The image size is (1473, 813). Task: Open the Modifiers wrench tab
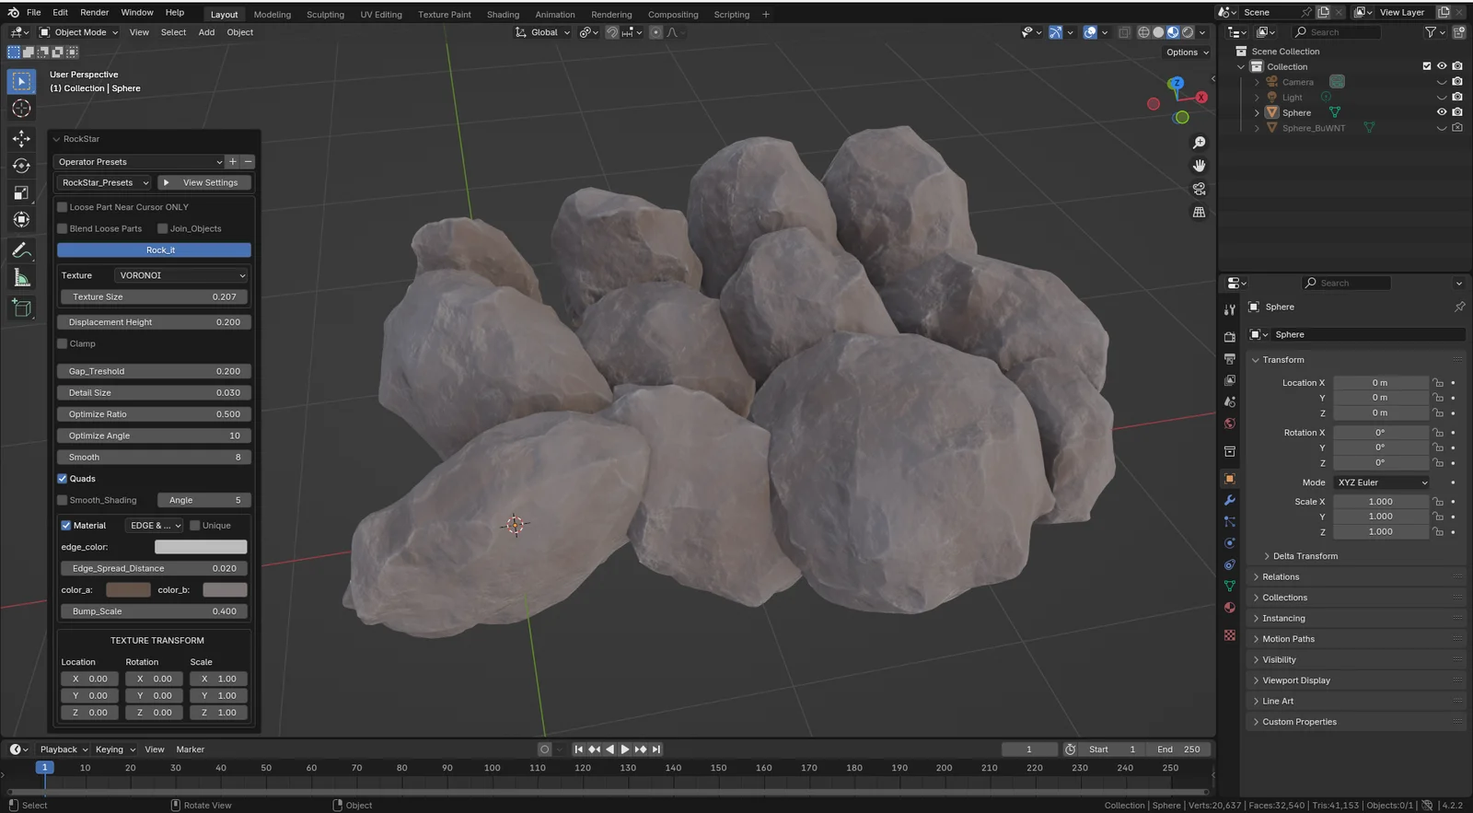click(x=1229, y=500)
